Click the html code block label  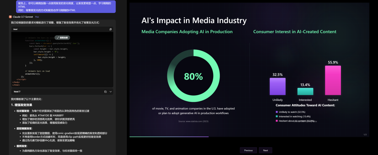tap(15, 29)
